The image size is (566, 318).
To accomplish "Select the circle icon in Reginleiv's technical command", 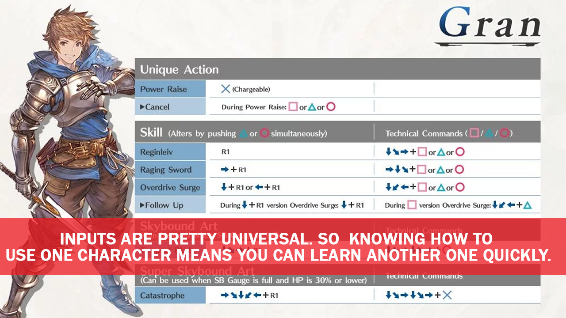I will 460,152.
